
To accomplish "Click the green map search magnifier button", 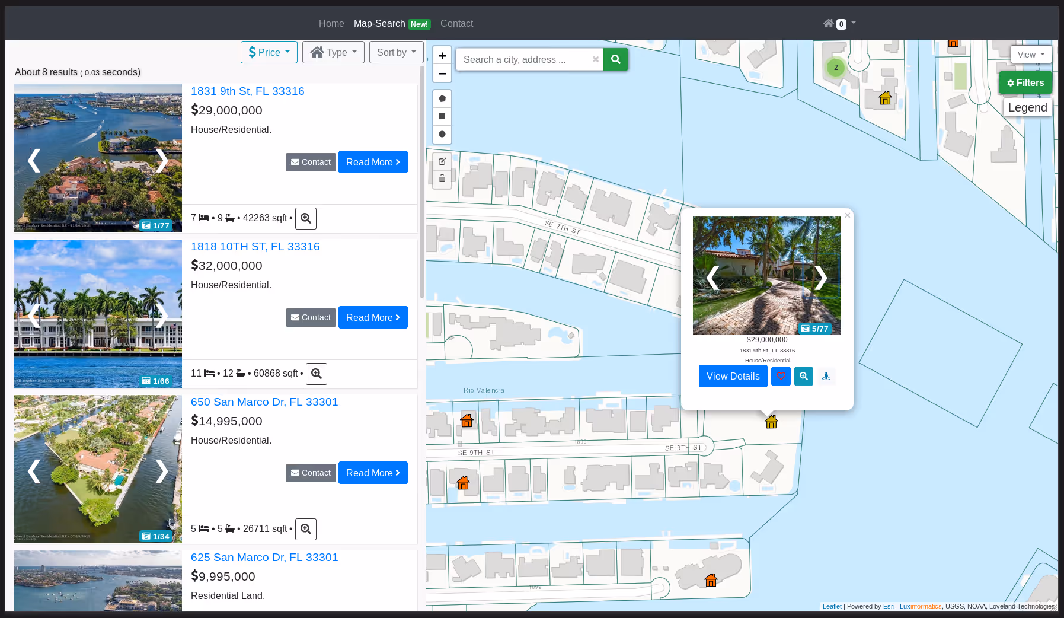I will coord(615,59).
